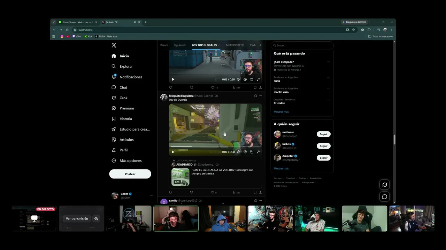Click the X logo in the sidebar
Viewport: 446px width, 250px height.
[114, 45]
